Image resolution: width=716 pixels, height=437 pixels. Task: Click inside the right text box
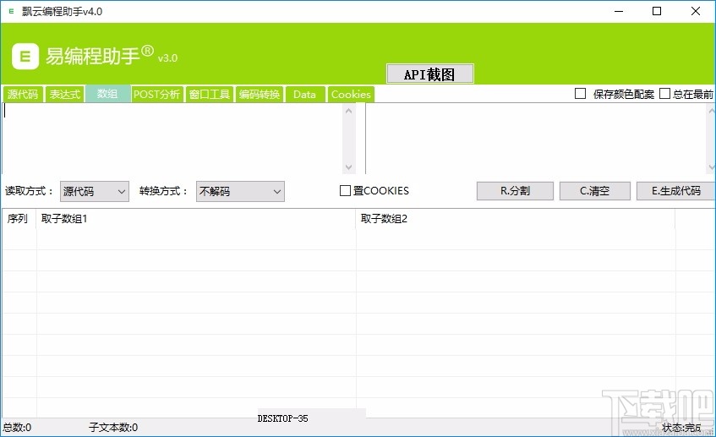[x=537, y=139]
